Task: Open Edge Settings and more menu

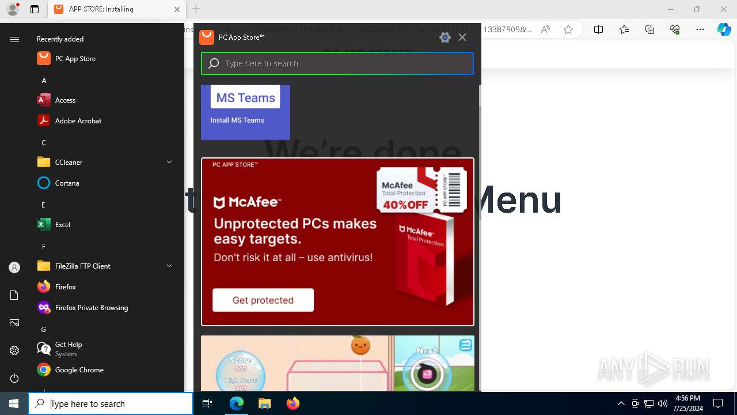Action: 700,29
